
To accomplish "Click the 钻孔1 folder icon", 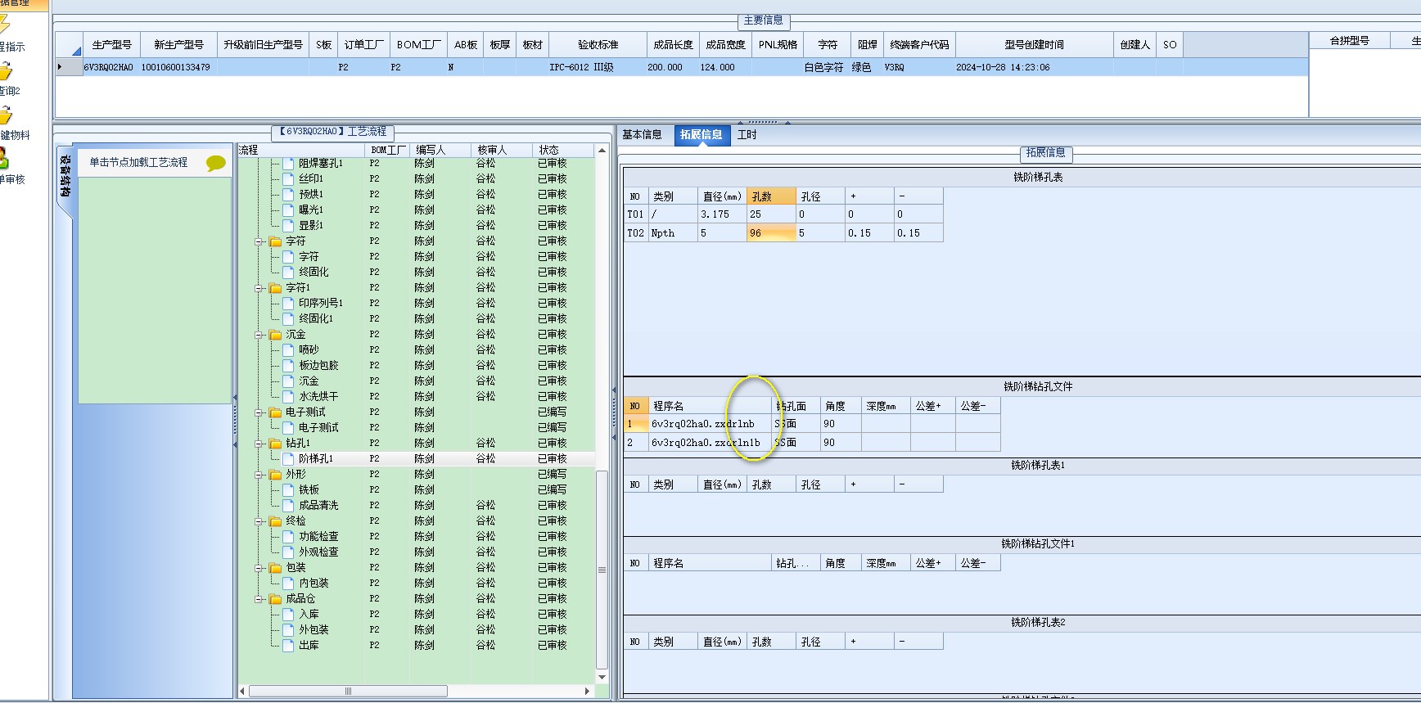I will pyautogui.click(x=276, y=444).
